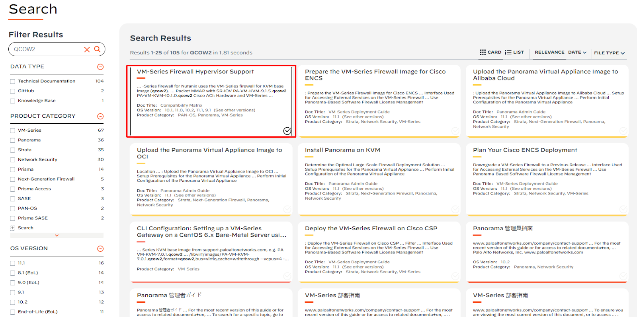The width and height of the screenshot is (637, 317).
Task: Click checkmark icon on Cisco CSP card
Action: [x=455, y=276]
